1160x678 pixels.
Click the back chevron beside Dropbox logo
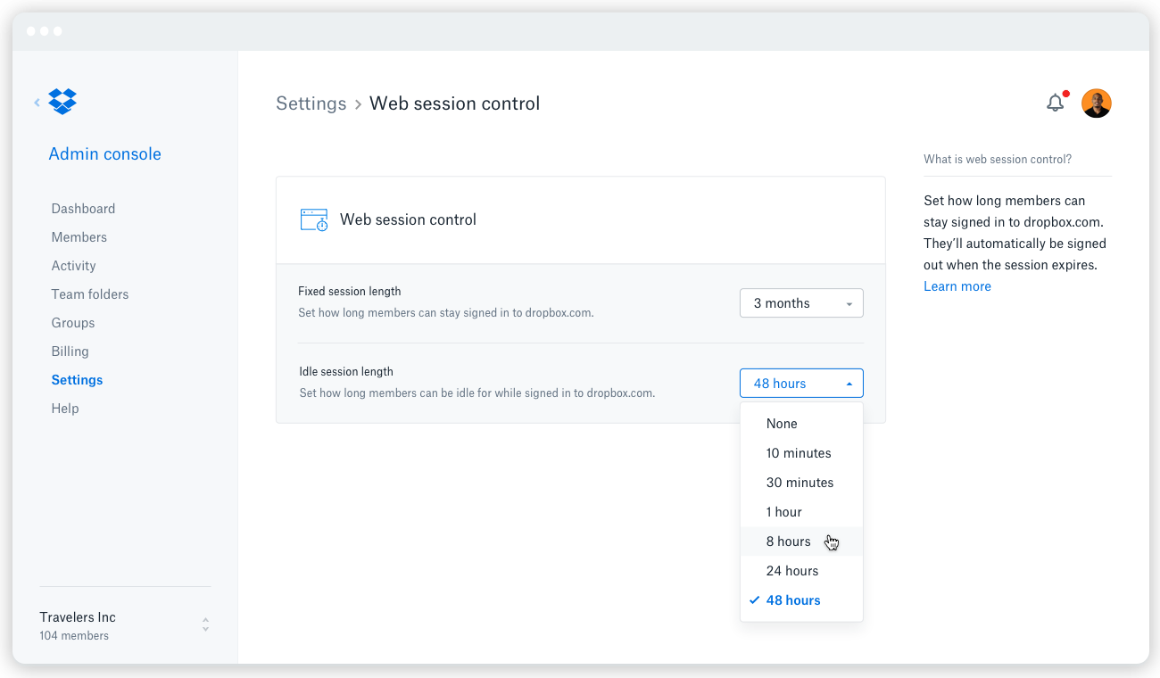point(37,103)
